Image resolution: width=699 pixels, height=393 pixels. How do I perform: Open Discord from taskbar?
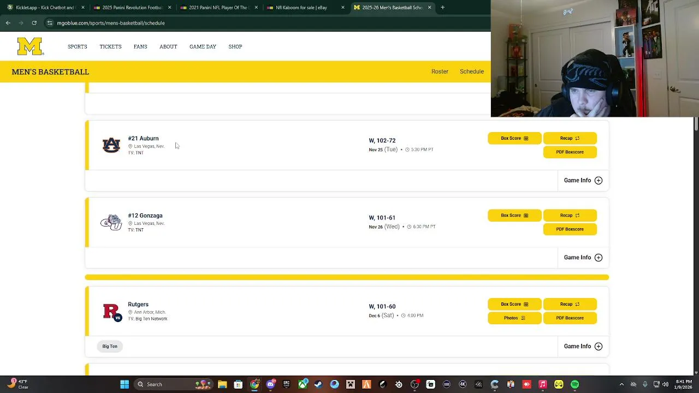(x=270, y=384)
